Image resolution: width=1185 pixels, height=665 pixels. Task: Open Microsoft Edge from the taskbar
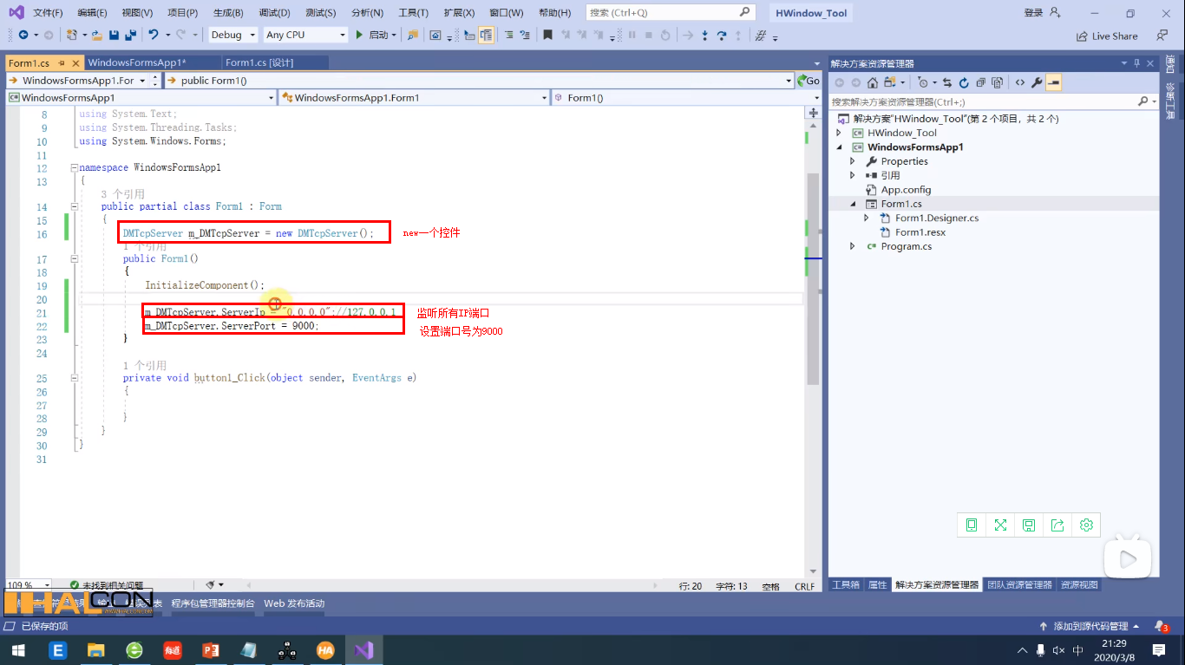pos(57,649)
